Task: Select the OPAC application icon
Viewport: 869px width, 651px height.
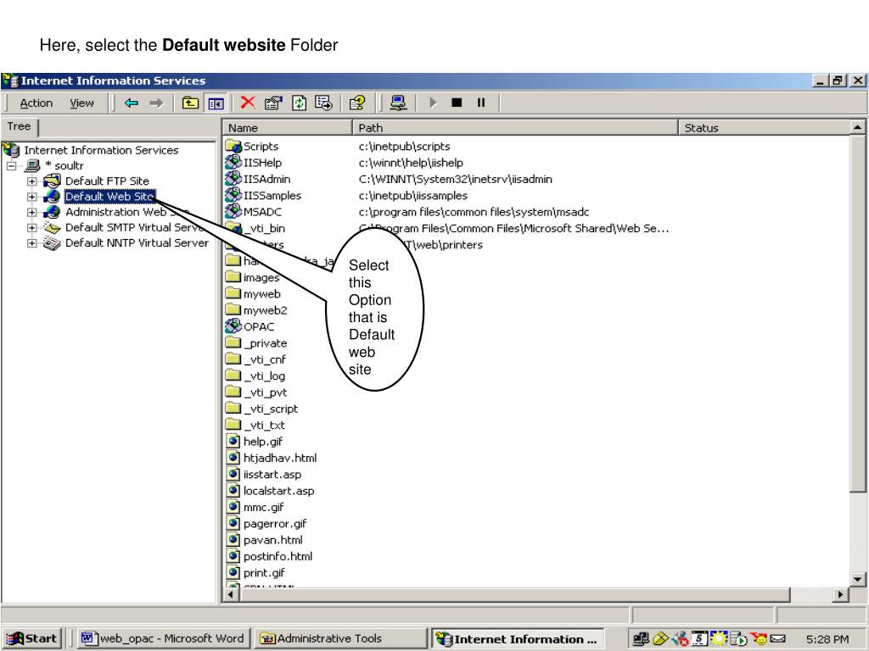Action: pos(233,326)
